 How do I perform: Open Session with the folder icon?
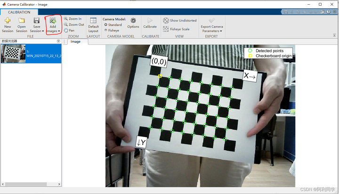click(21, 25)
